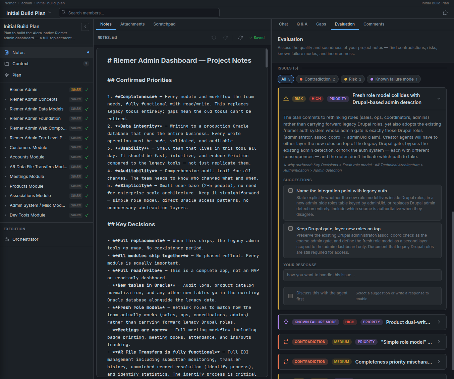Click the blue unsaved dot on Notes row
The image size is (454, 379).
coord(88,52)
